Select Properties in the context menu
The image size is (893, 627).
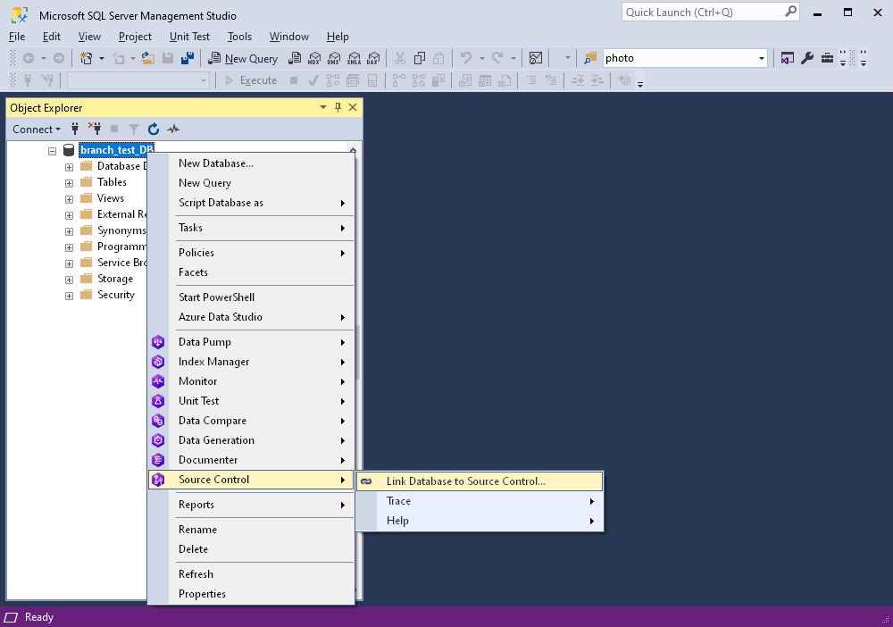[251, 594]
